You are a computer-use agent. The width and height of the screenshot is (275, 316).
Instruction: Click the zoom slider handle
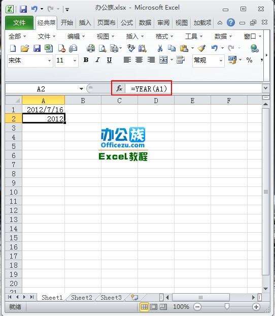(x=227, y=306)
